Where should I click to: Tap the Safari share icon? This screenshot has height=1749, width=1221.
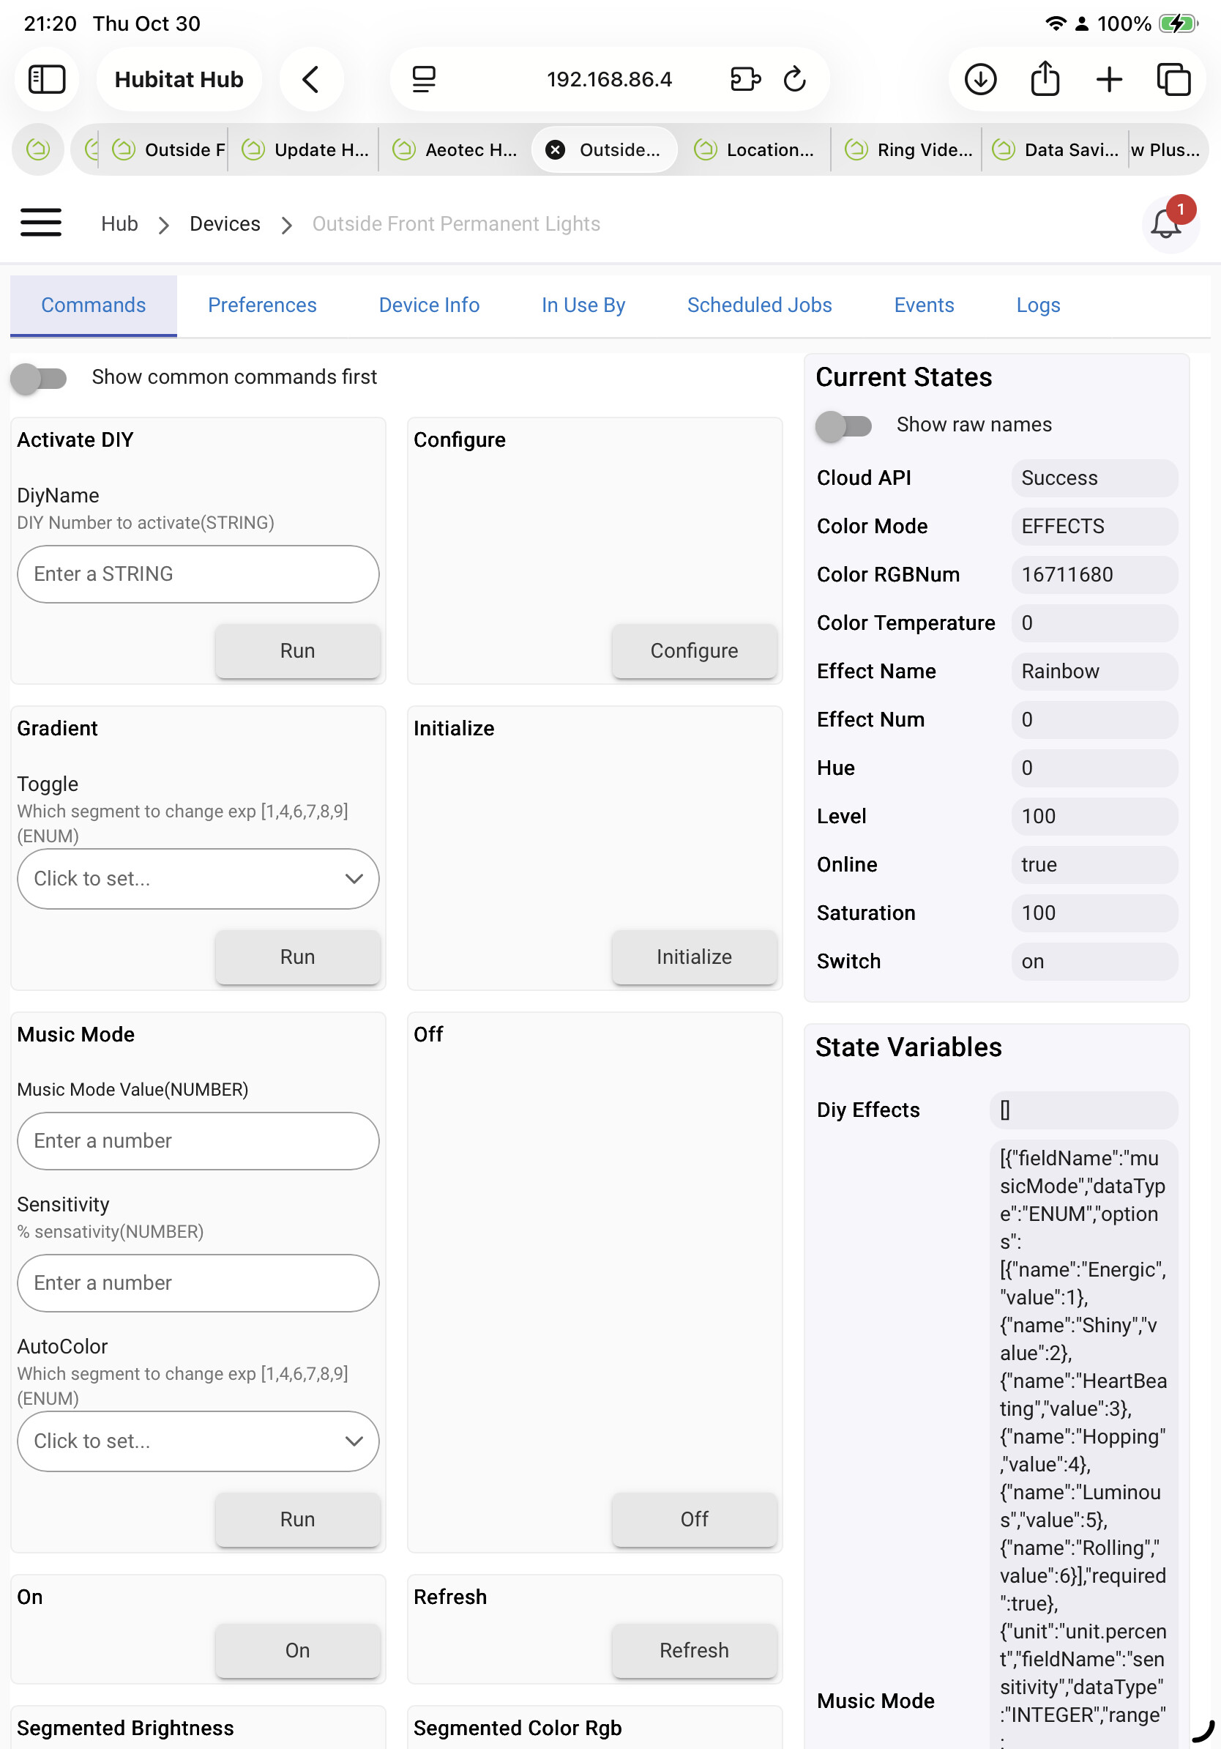1045,79
